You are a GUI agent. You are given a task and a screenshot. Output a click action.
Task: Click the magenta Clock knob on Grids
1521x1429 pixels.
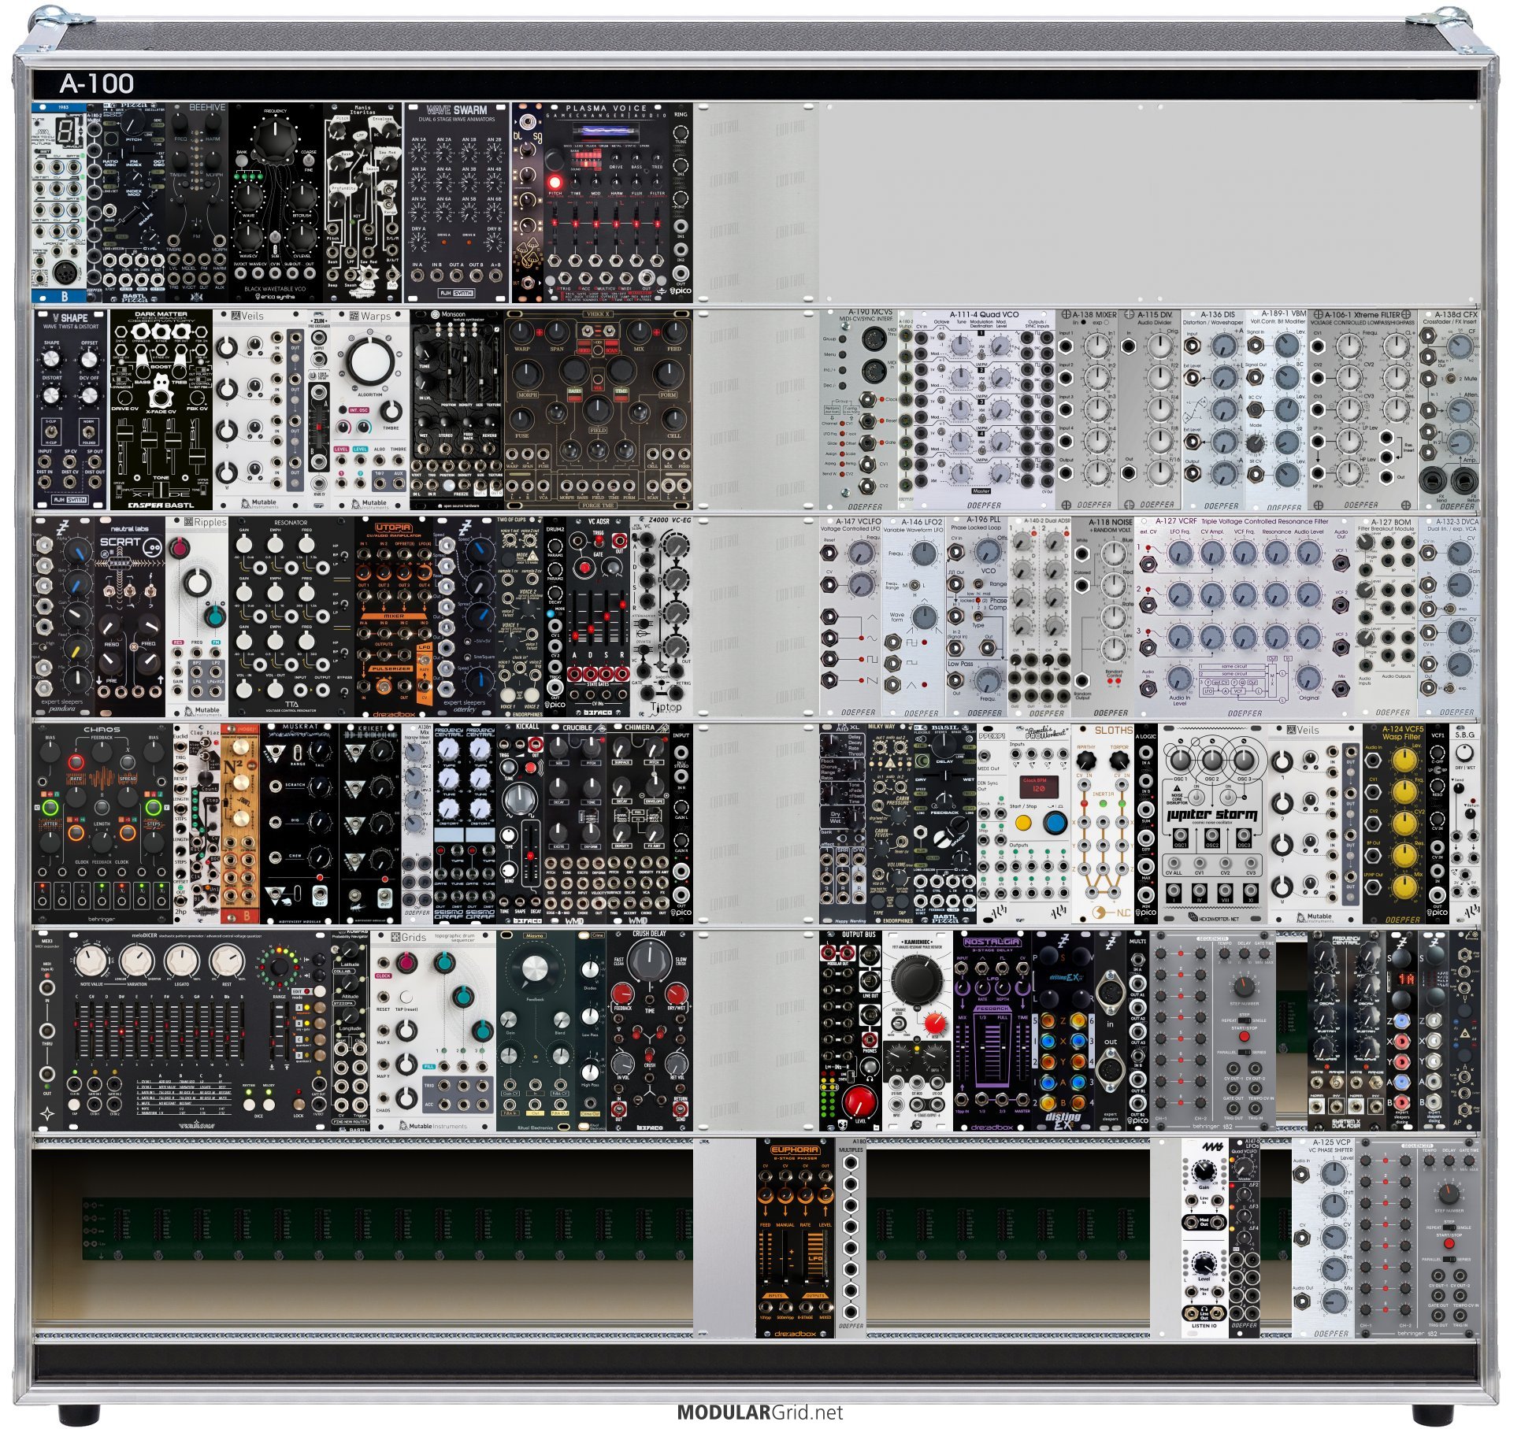(407, 963)
